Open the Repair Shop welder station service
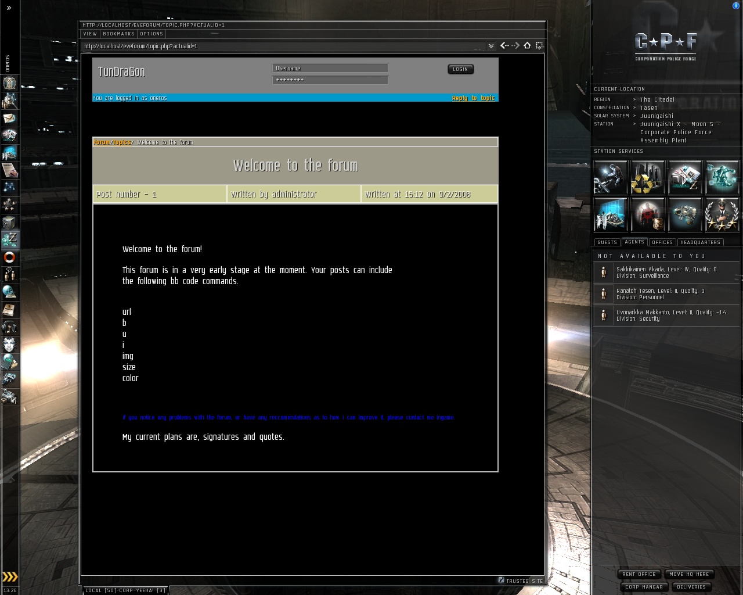743x595 pixels. (611, 177)
